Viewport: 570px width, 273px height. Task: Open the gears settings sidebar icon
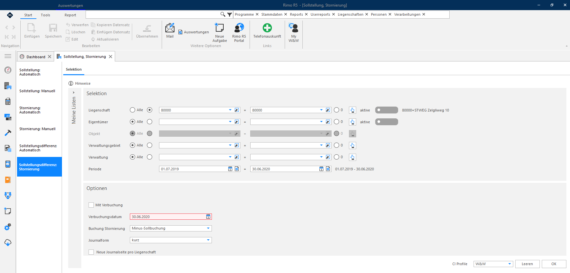(8, 227)
